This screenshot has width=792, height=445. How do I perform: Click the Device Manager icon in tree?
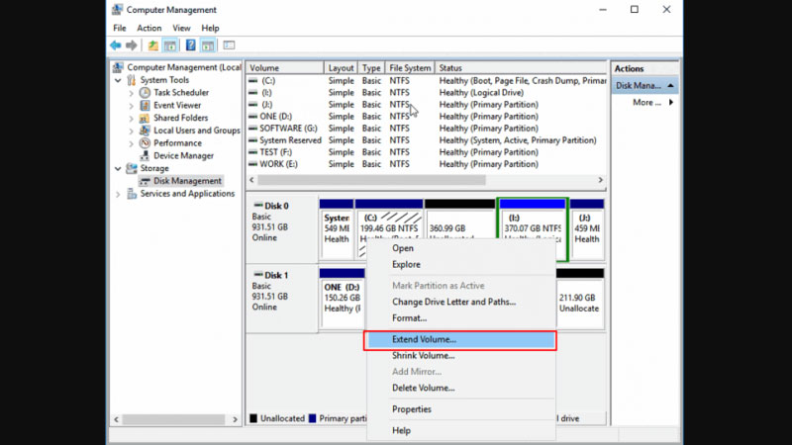145,155
